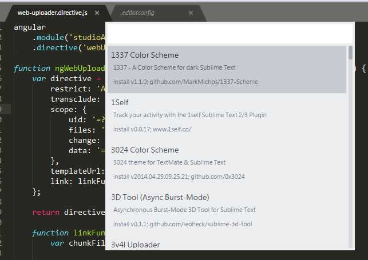
Task: Click 'install v0.1.1; github.com/leoheck/sublime-3d-tool' line
Action: tap(183, 224)
